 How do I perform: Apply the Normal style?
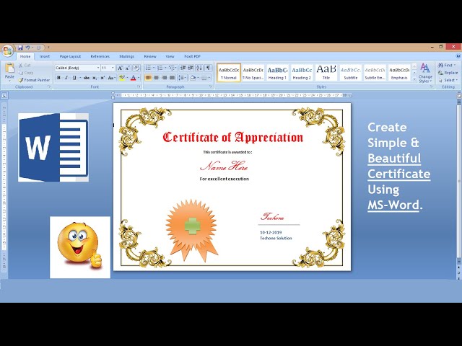point(229,73)
